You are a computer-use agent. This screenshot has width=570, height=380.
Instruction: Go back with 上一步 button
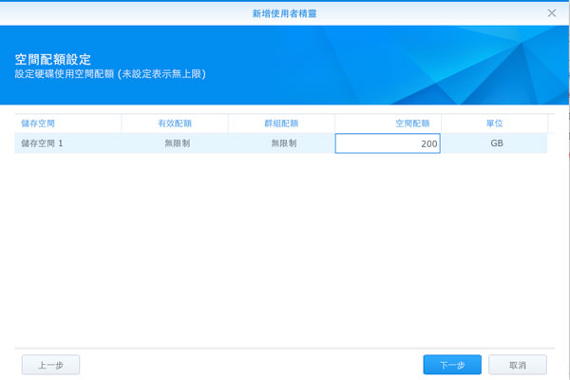click(51, 365)
